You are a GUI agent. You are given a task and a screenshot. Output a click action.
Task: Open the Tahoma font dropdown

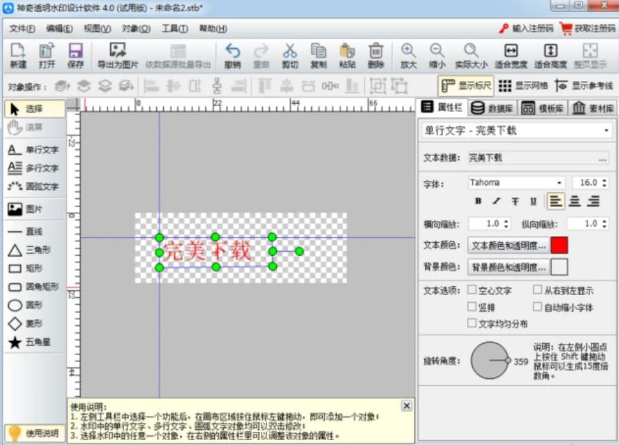coord(559,183)
